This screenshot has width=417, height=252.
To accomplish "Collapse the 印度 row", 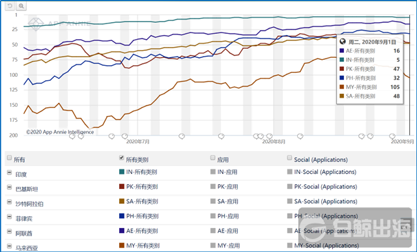I will click(9, 173).
